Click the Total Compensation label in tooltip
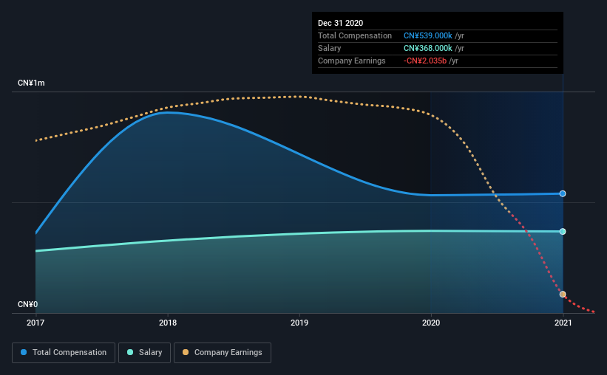Image resolution: width=607 pixels, height=375 pixels. [x=355, y=35]
